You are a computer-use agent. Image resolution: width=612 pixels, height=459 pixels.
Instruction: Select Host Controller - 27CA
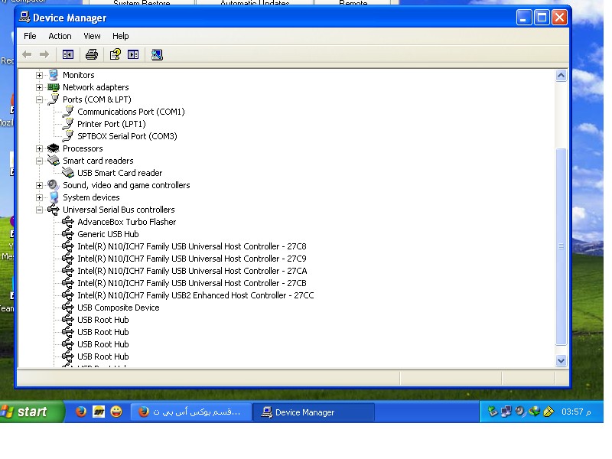point(193,271)
